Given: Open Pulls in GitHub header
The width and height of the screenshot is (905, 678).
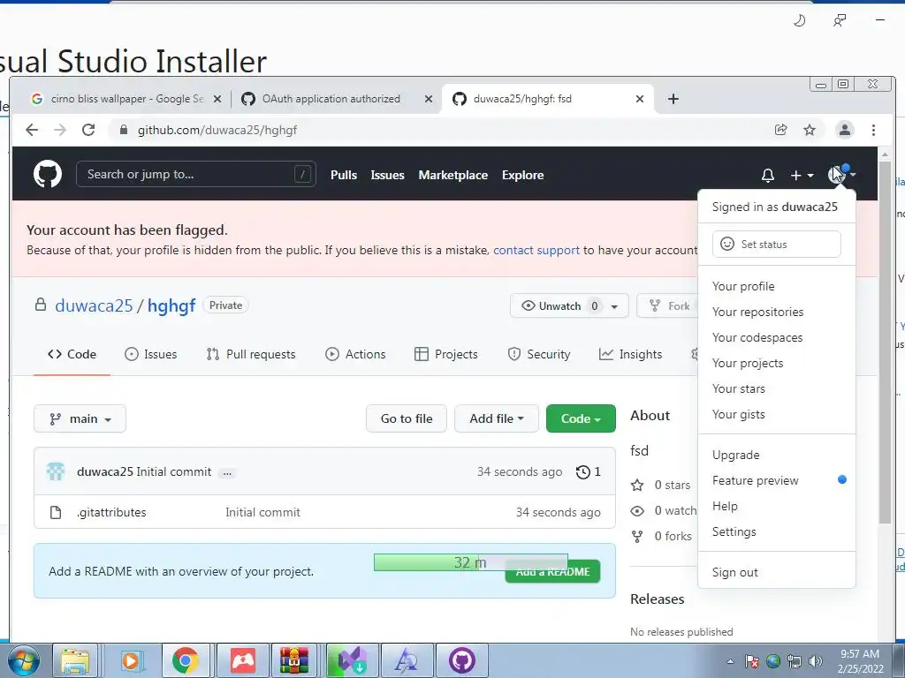Looking at the screenshot, I should click(344, 176).
